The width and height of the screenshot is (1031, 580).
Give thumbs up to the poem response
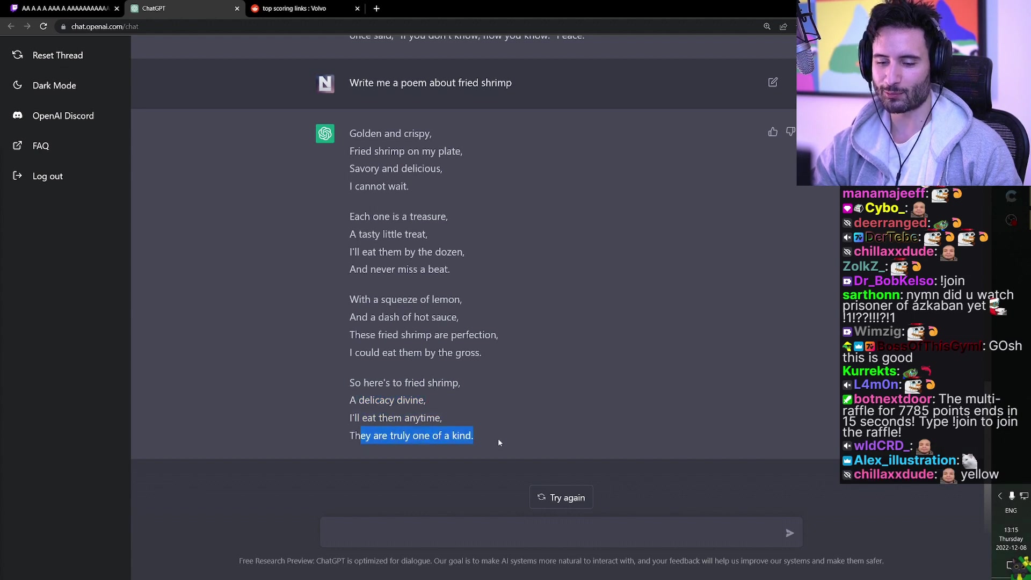click(773, 132)
